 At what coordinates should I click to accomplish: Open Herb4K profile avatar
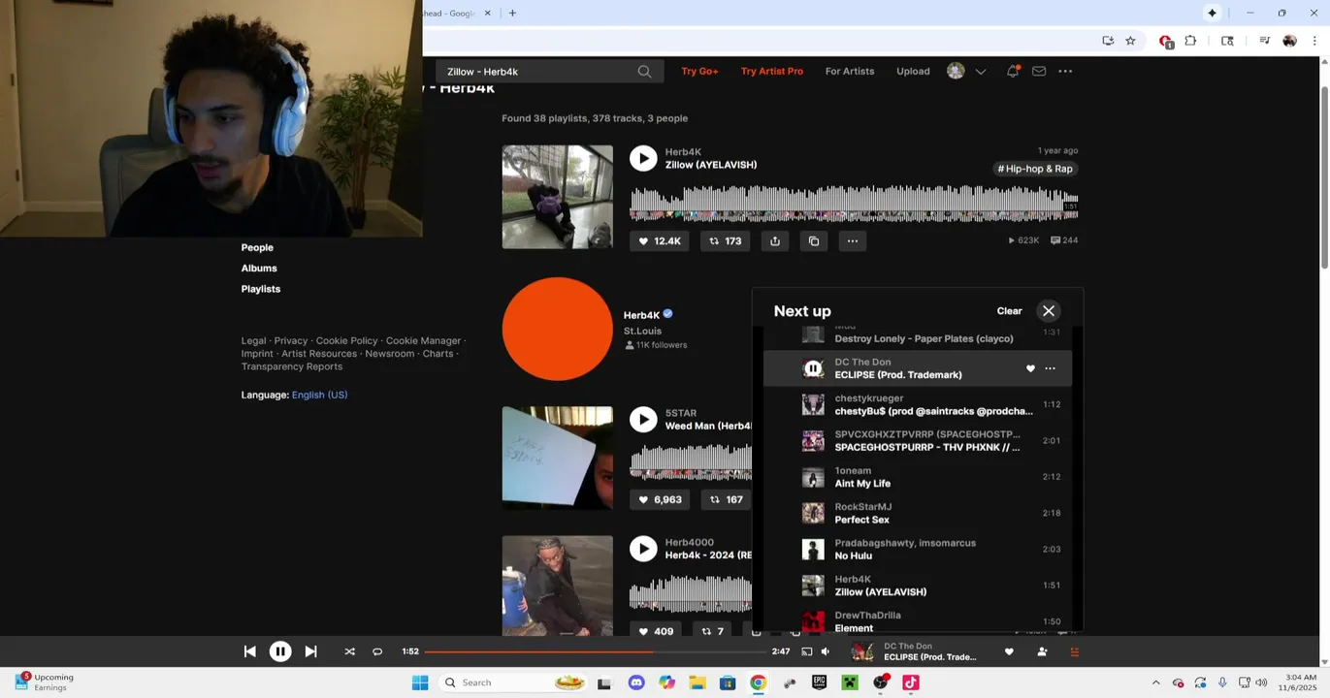557,330
